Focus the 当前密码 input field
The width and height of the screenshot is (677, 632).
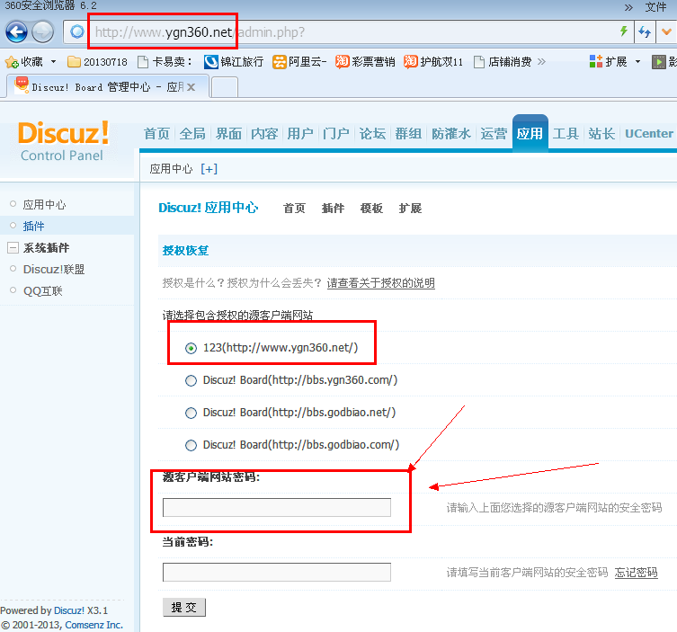[277, 572]
